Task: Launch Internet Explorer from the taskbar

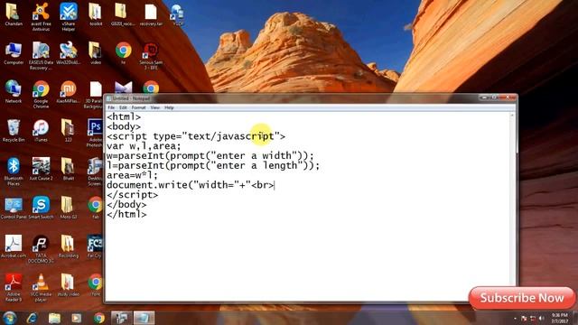Action: point(33,318)
